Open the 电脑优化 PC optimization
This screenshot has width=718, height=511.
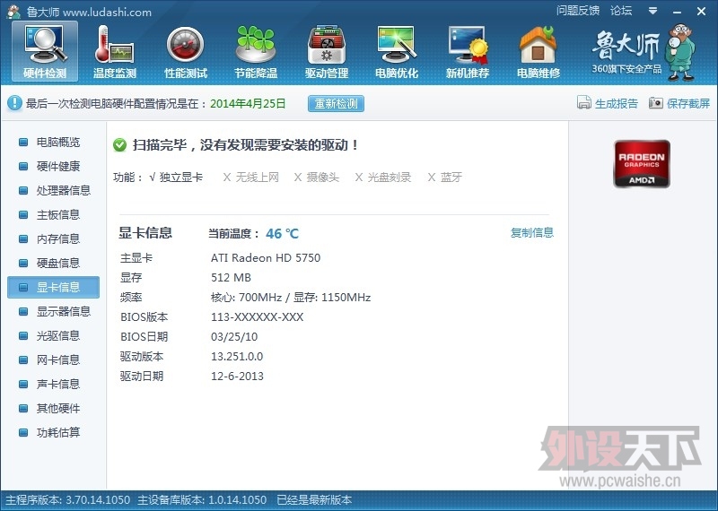pos(397,51)
